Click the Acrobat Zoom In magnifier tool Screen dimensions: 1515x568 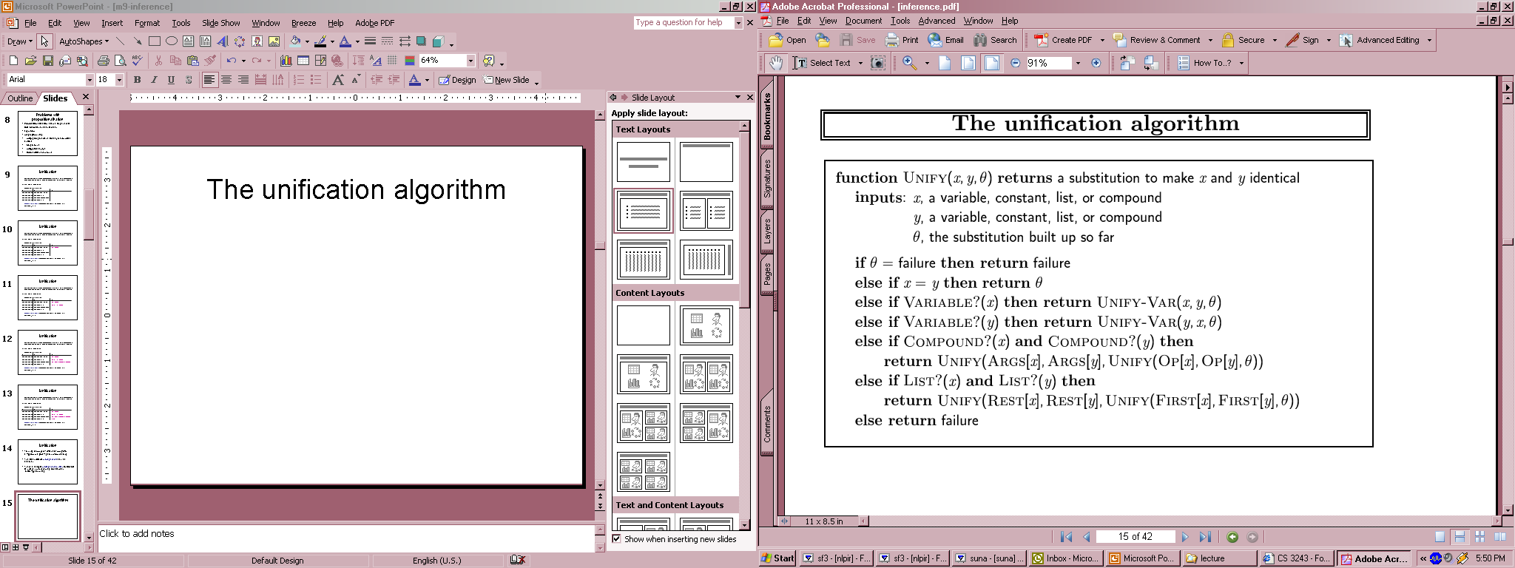coord(909,63)
